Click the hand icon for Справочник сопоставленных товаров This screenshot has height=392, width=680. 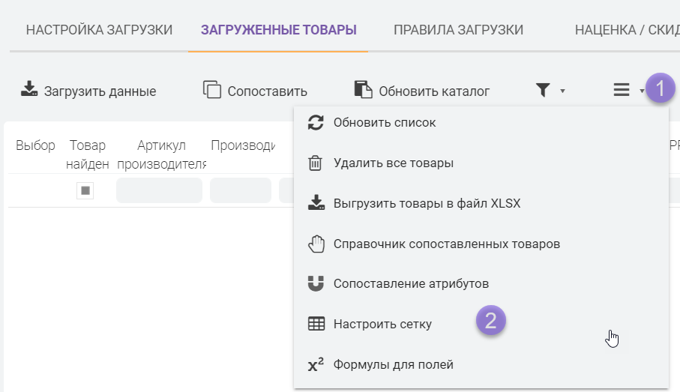coord(316,244)
